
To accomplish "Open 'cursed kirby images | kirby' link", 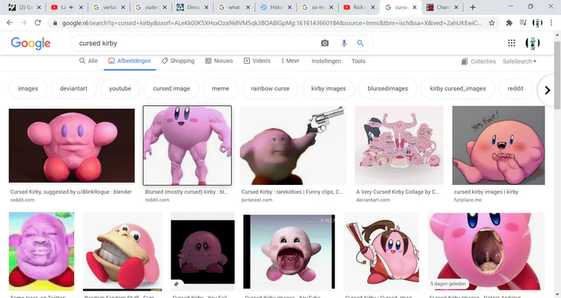I will (486, 192).
